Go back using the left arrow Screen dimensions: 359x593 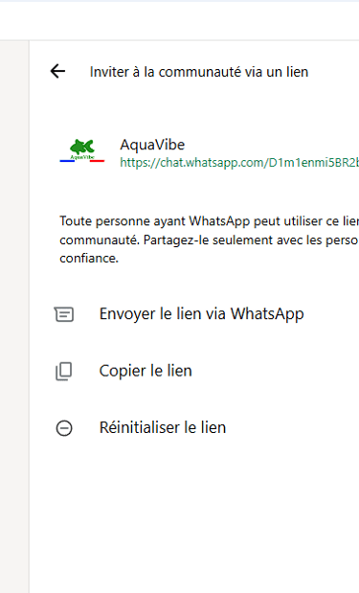57,71
